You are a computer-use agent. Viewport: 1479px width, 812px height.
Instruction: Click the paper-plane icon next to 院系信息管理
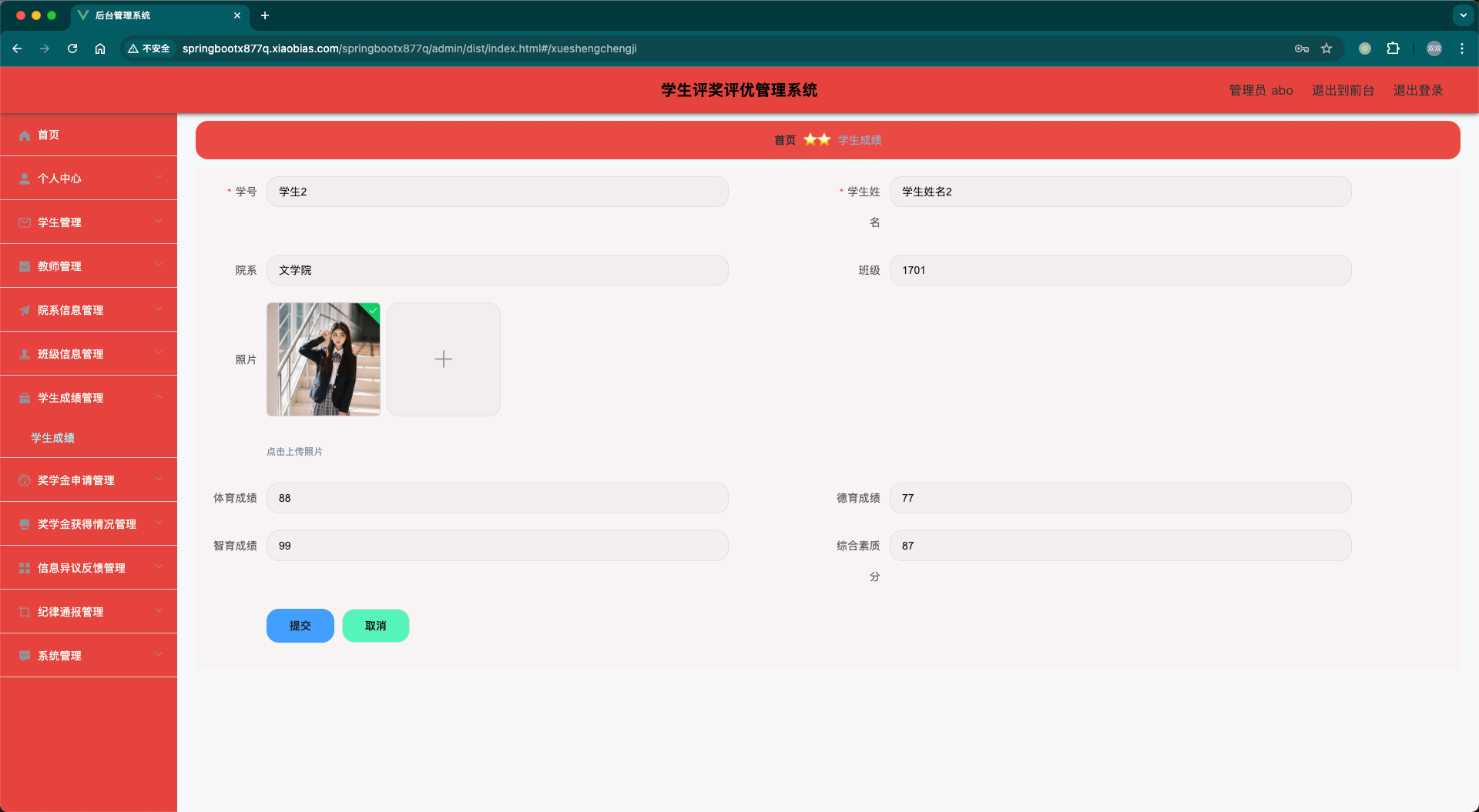point(25,310)
